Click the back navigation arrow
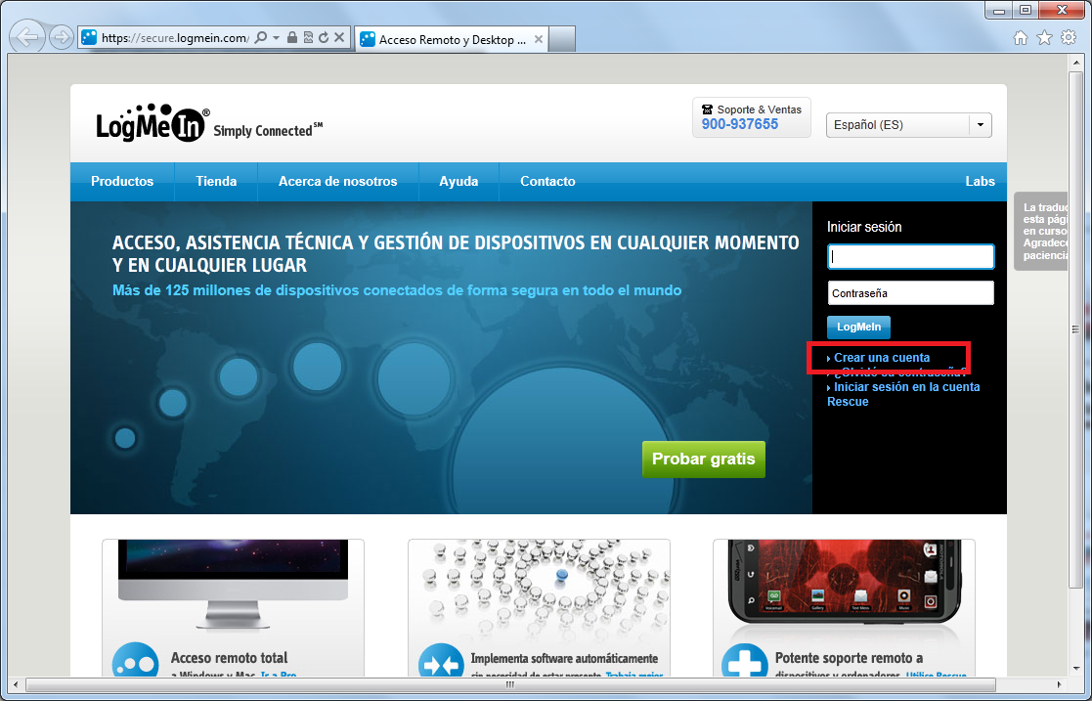This screenshot has height=701, width=1092. tap(27, 36)
